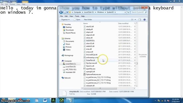Open Recent Places under Favorites
The width and height of the screenshot is (183, 103).
click(69, 33)
